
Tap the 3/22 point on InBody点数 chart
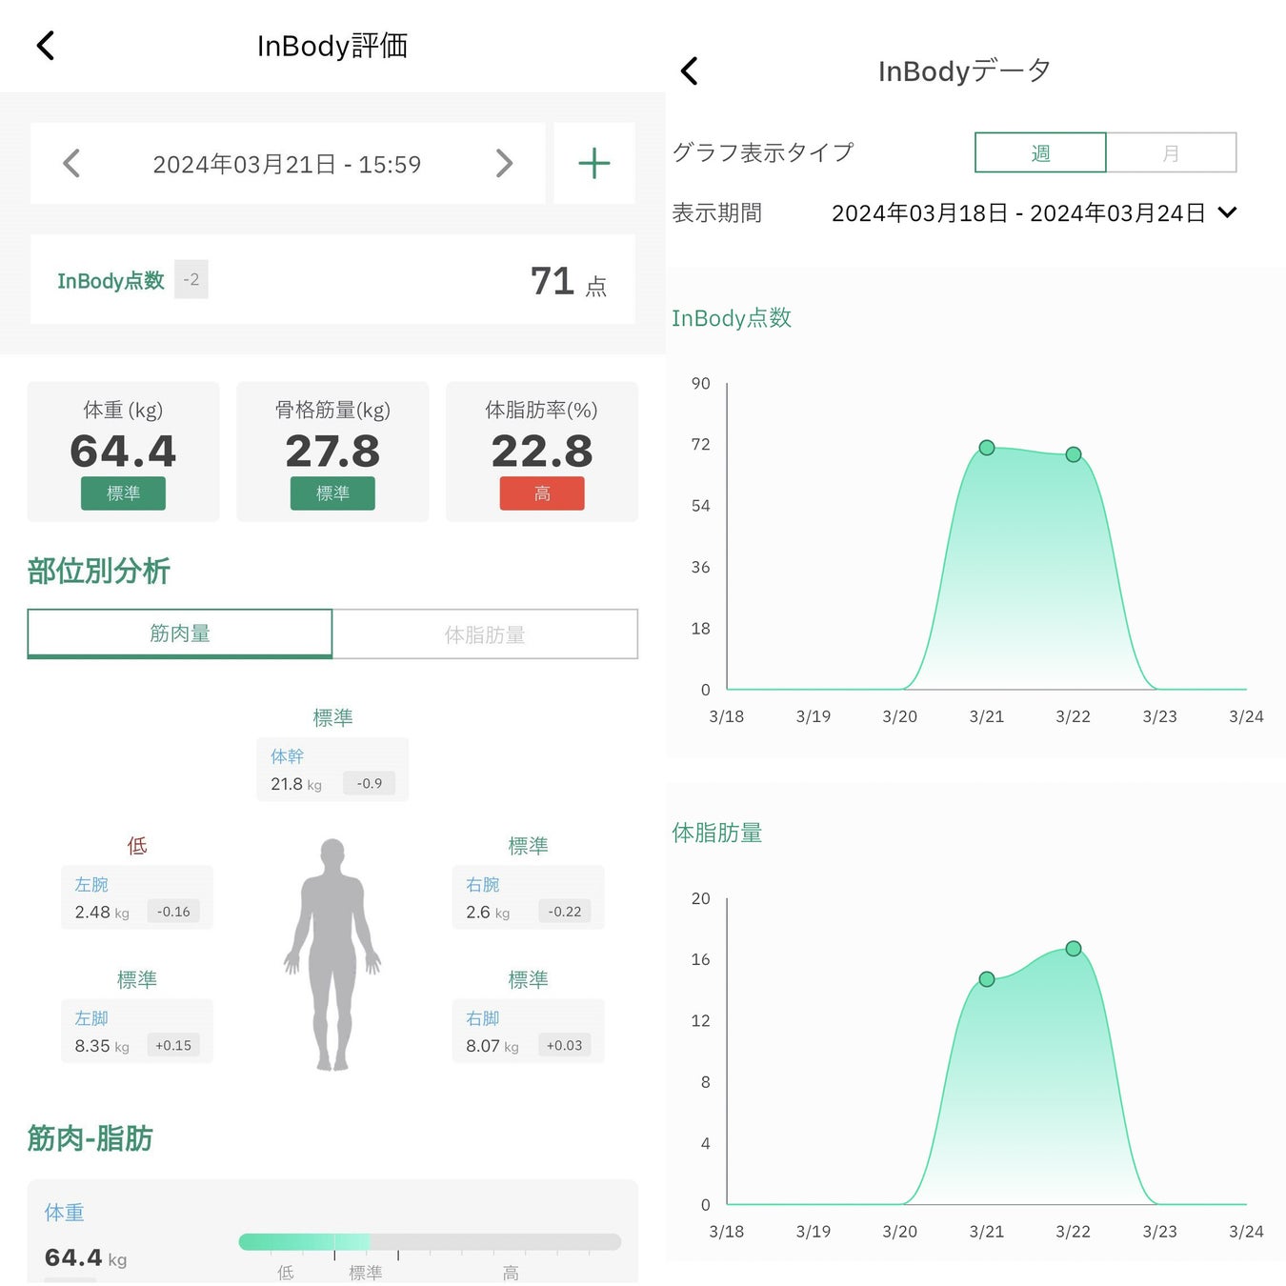tap(1074, 454)
